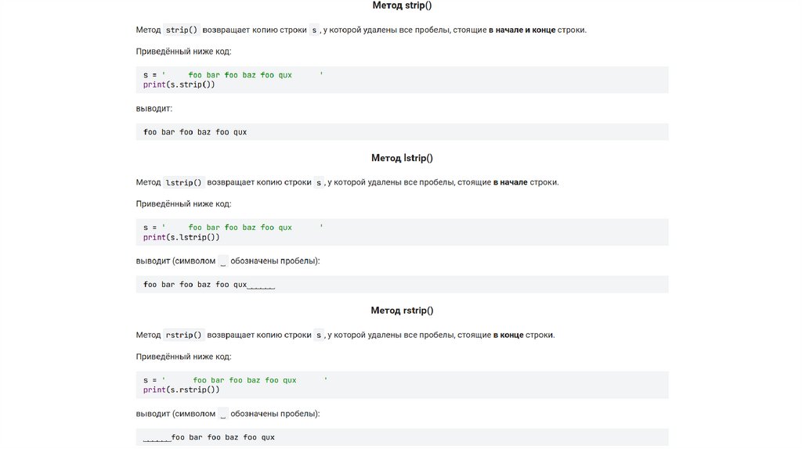802x449 pixels.
Task: Click the string assignment line above print(s.strip())
Action: pyautogui.click(x=233, y=75)
